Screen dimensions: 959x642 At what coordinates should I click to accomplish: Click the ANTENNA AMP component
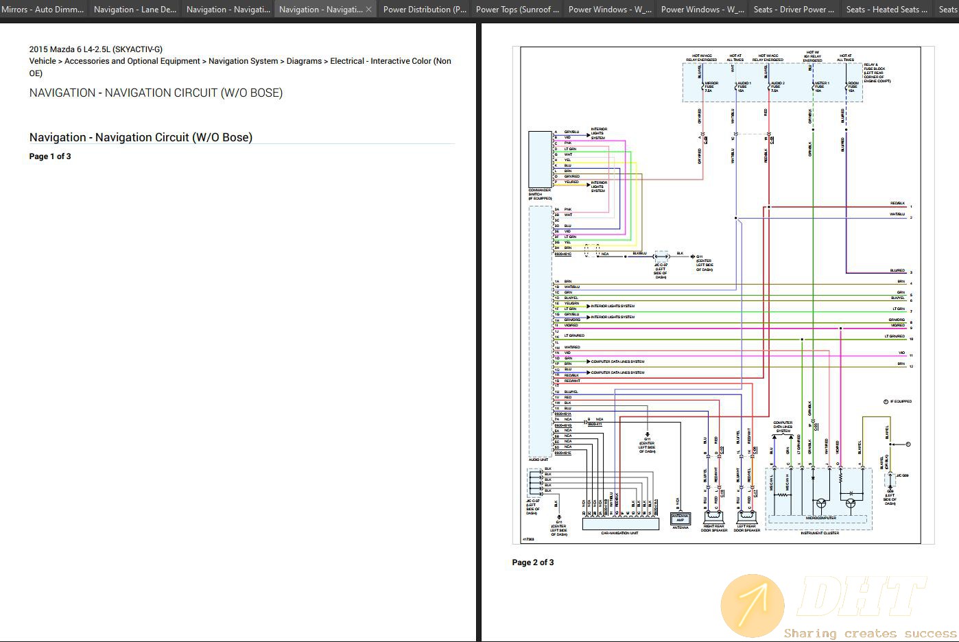(680, 518)
